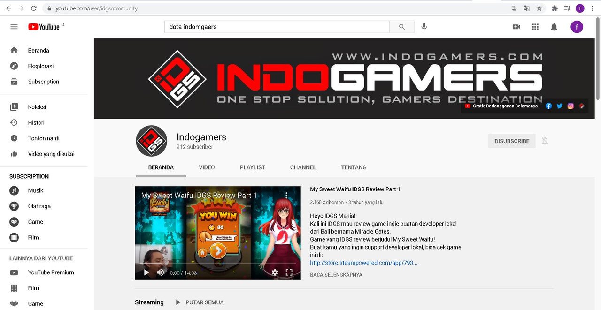
Task: Open the Google Translate icon in address bar
Action: tap(526, 8)
